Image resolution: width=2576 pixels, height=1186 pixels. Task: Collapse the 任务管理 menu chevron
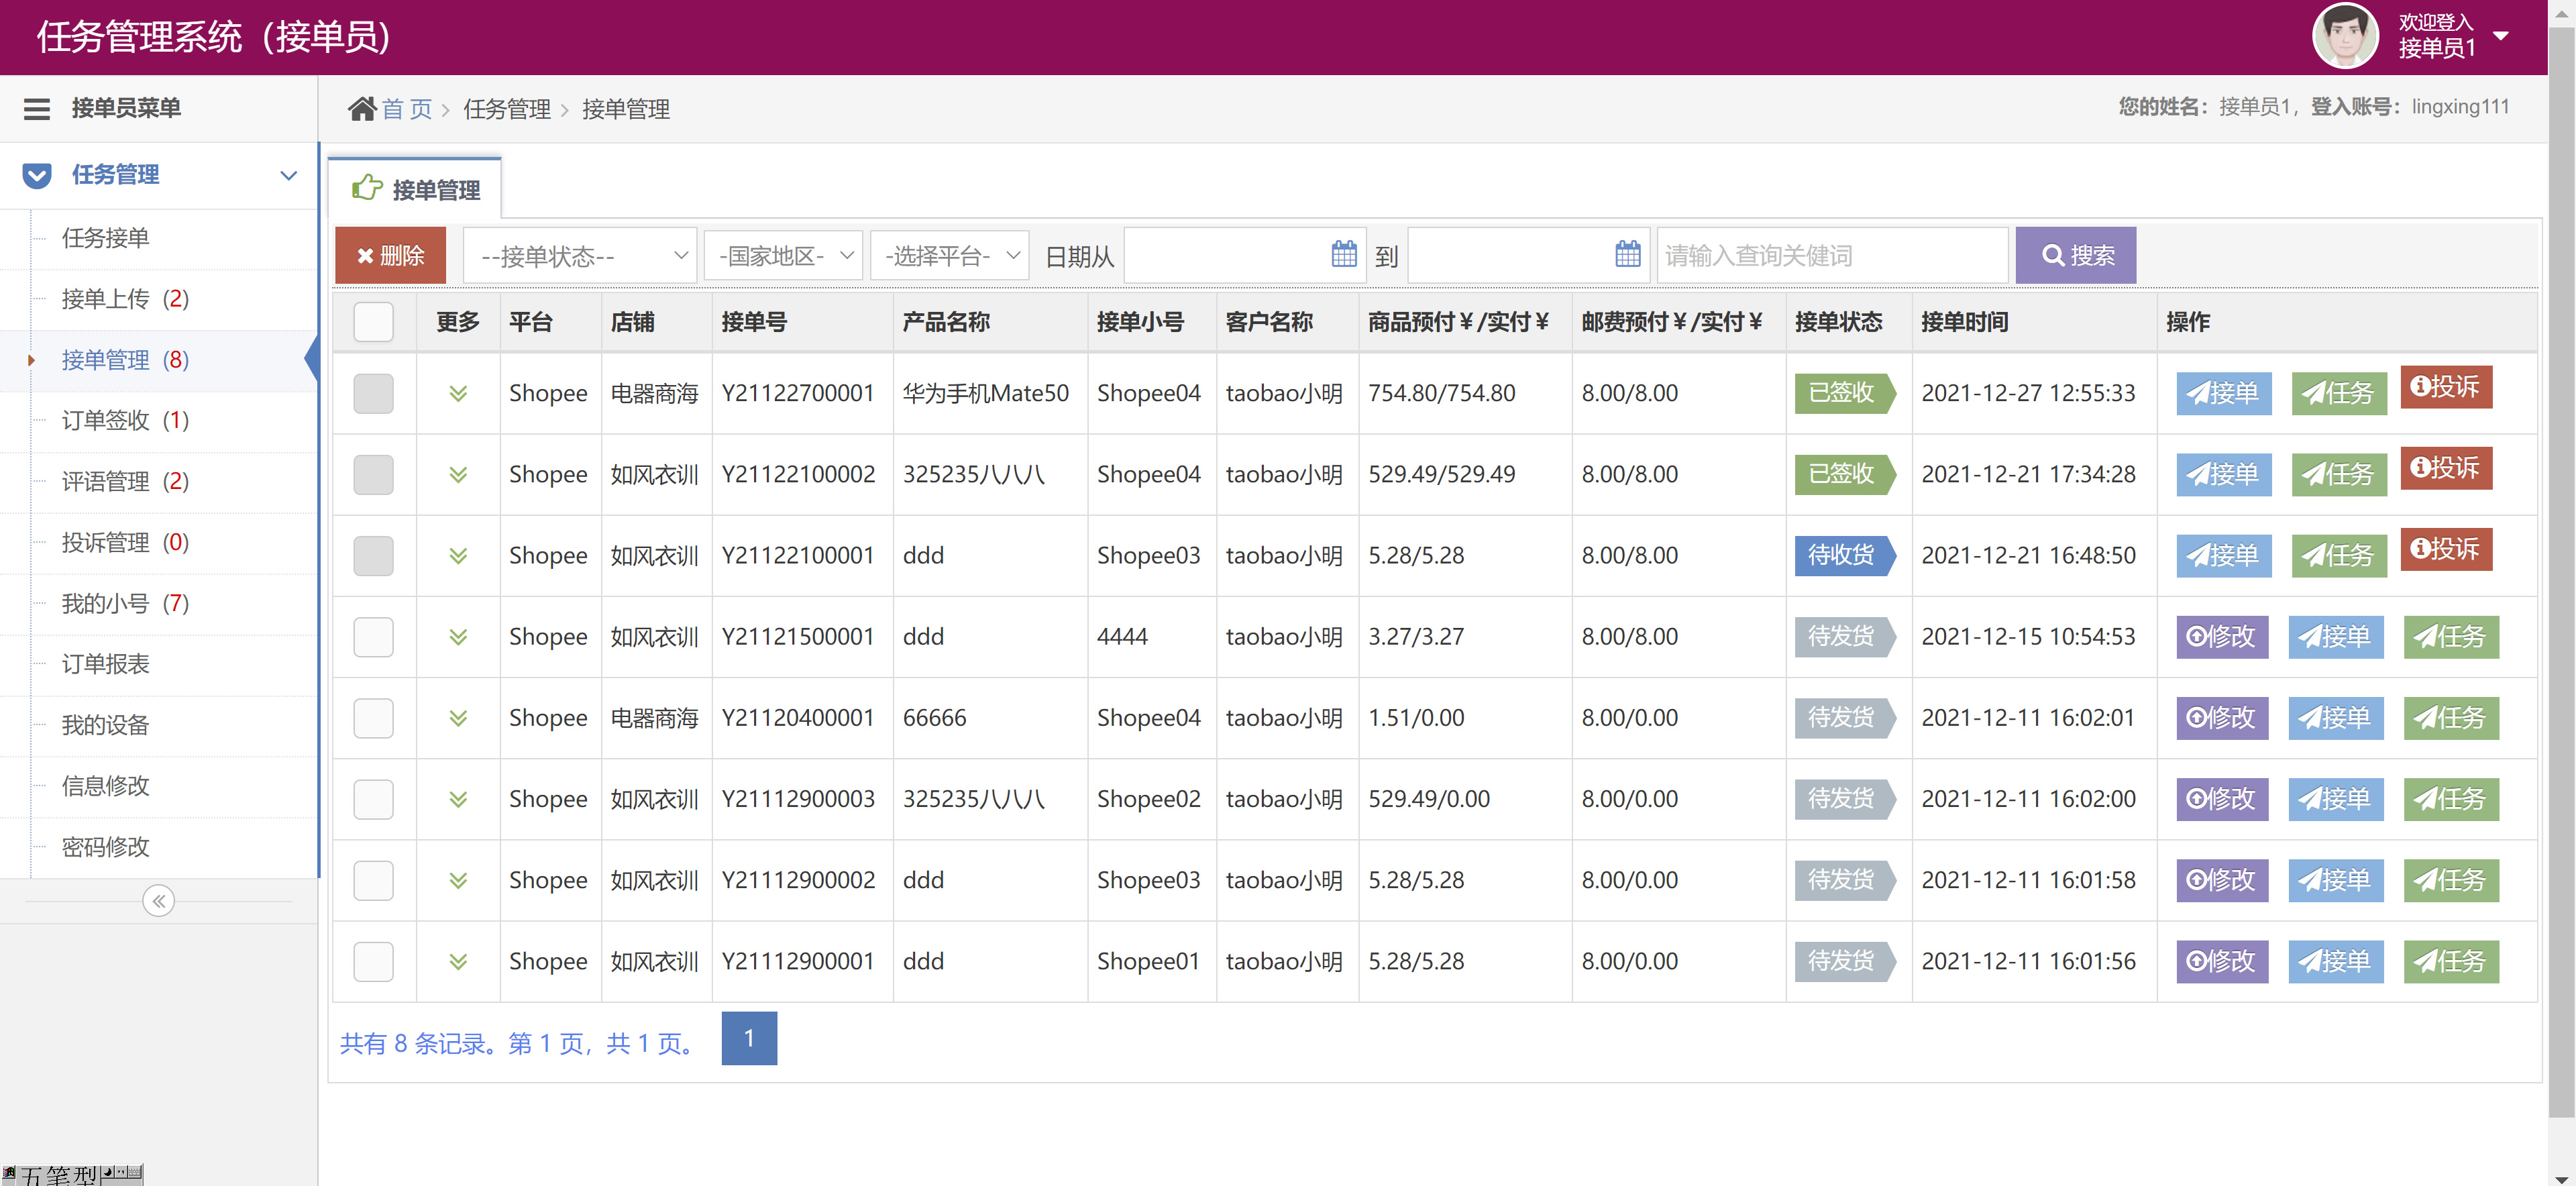click(x=288, y=175)
